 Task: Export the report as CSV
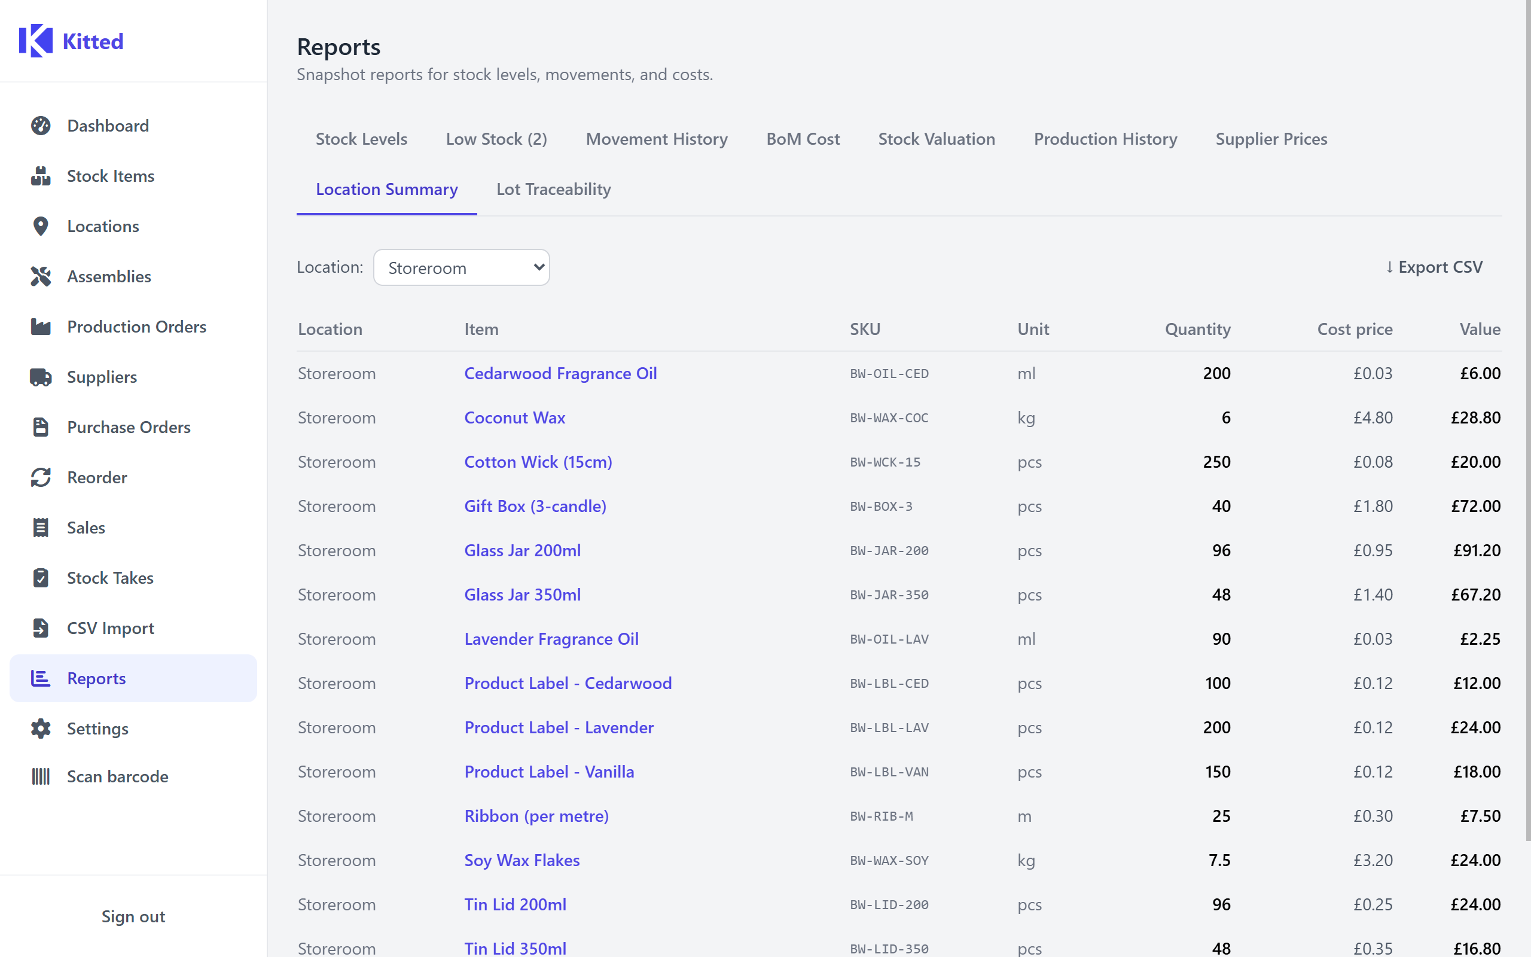coord(1435,267)
